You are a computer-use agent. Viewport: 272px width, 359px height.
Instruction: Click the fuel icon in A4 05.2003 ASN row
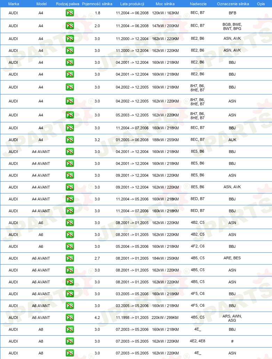(x=70, y=115)
